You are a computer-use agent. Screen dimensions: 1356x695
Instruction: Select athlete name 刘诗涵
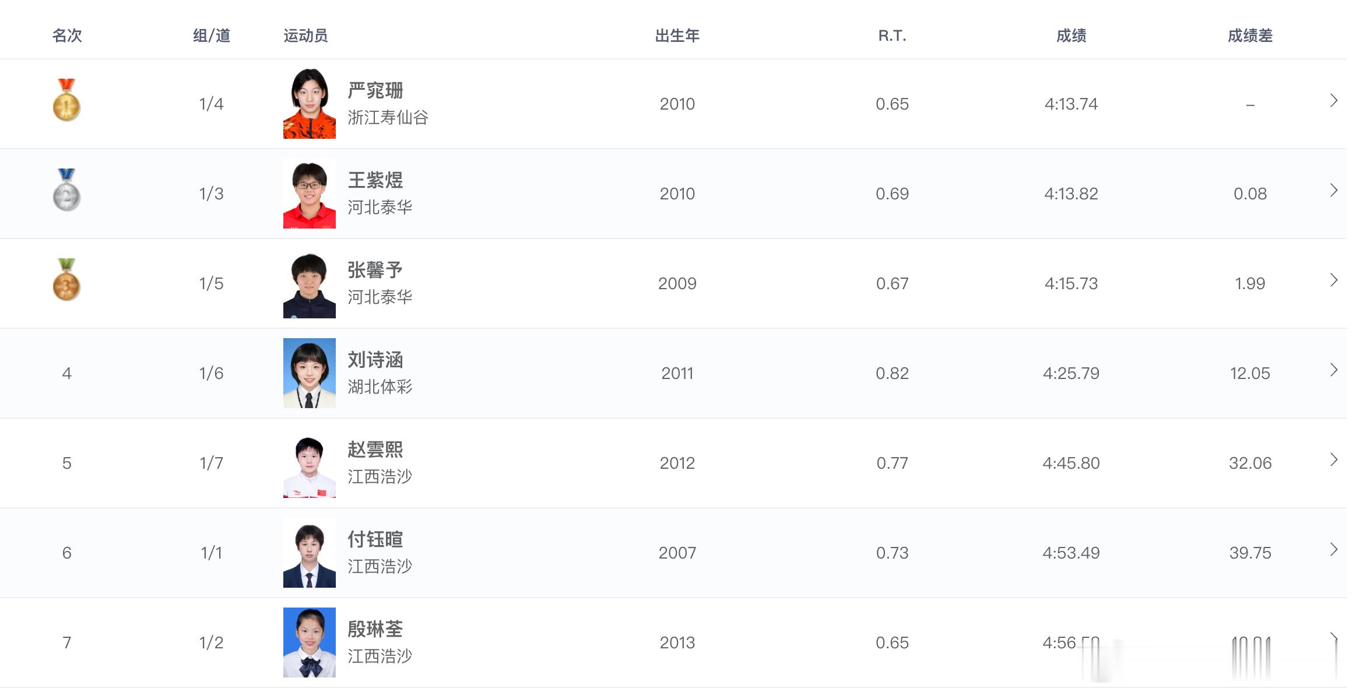tap(375, 360)
